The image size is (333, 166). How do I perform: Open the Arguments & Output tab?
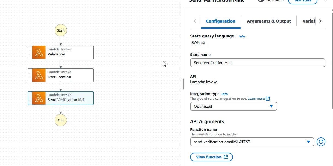point(269,21)
